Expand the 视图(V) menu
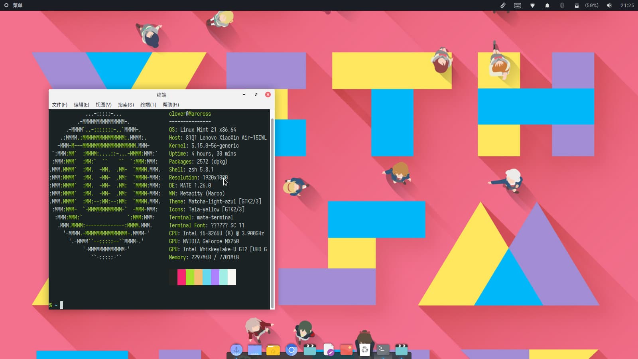This screenshot has height=359, width=638. (103, 105)
